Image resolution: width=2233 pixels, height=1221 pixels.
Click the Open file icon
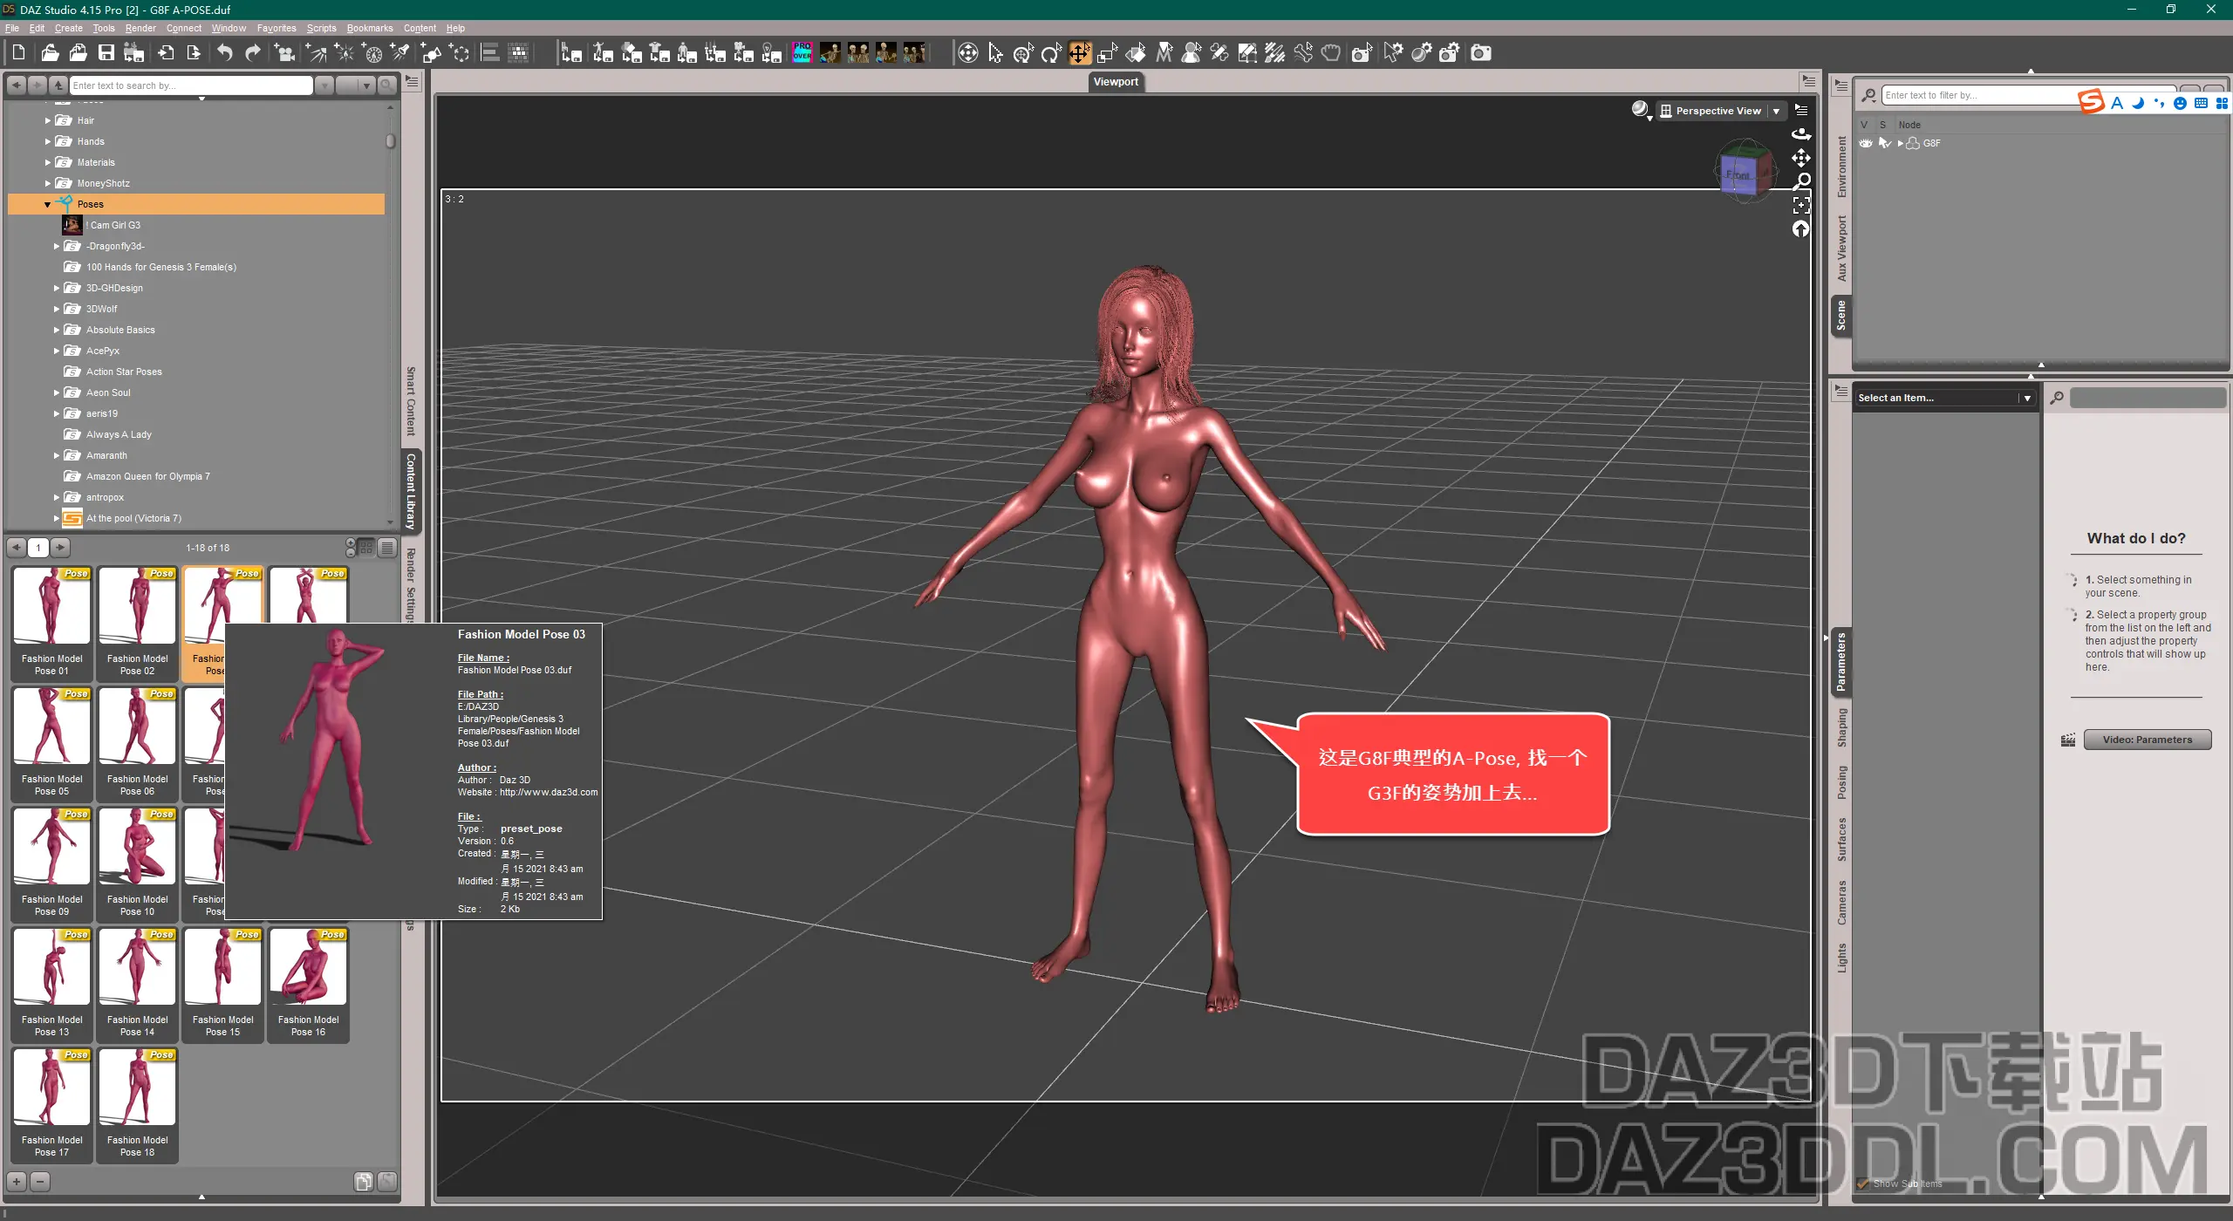[50, 53]
